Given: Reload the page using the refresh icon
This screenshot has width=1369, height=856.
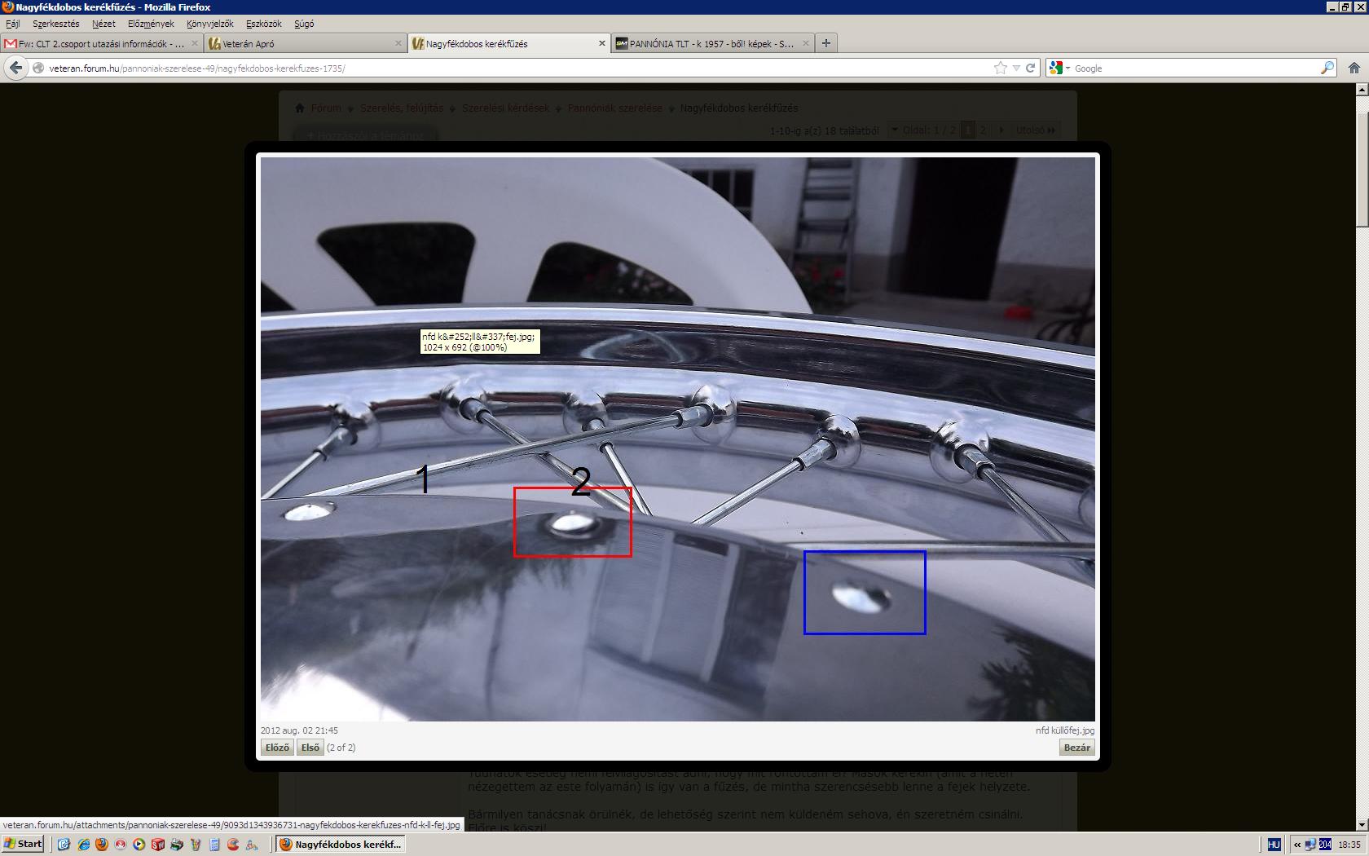Looking at the screenshot, I should click(x=1030, y=68).
